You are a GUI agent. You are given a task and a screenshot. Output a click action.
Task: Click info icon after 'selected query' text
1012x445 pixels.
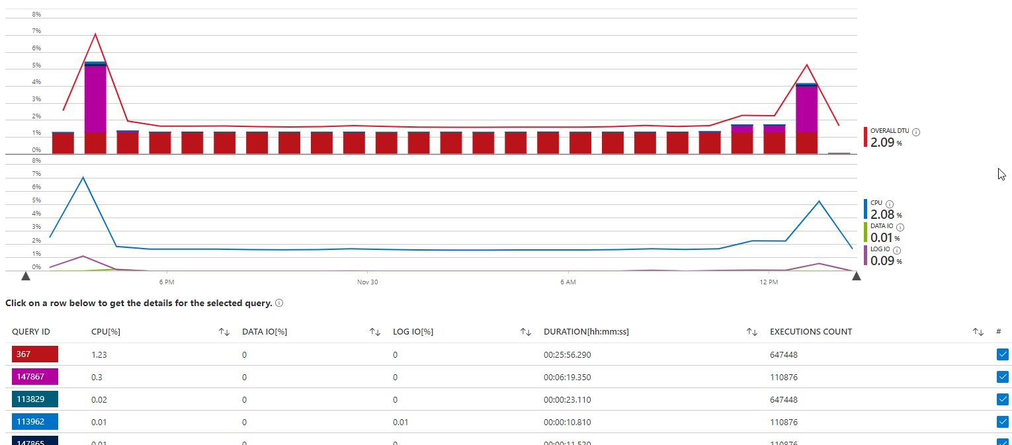click(x=279, y=303)
